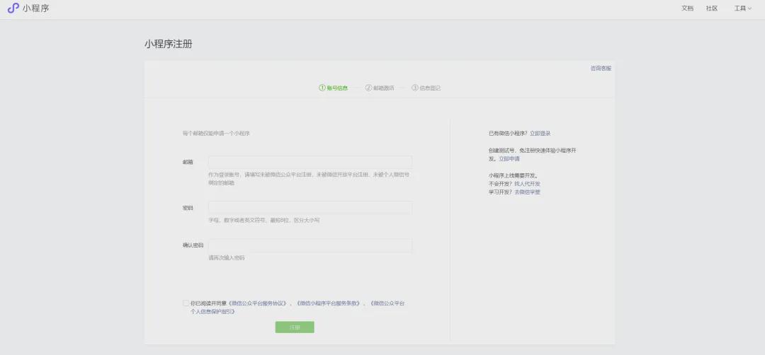The image size is (765, 355).
Task: Click the 小程序注册 heading text
Action: pyautogui.click(x=169, y=45)
